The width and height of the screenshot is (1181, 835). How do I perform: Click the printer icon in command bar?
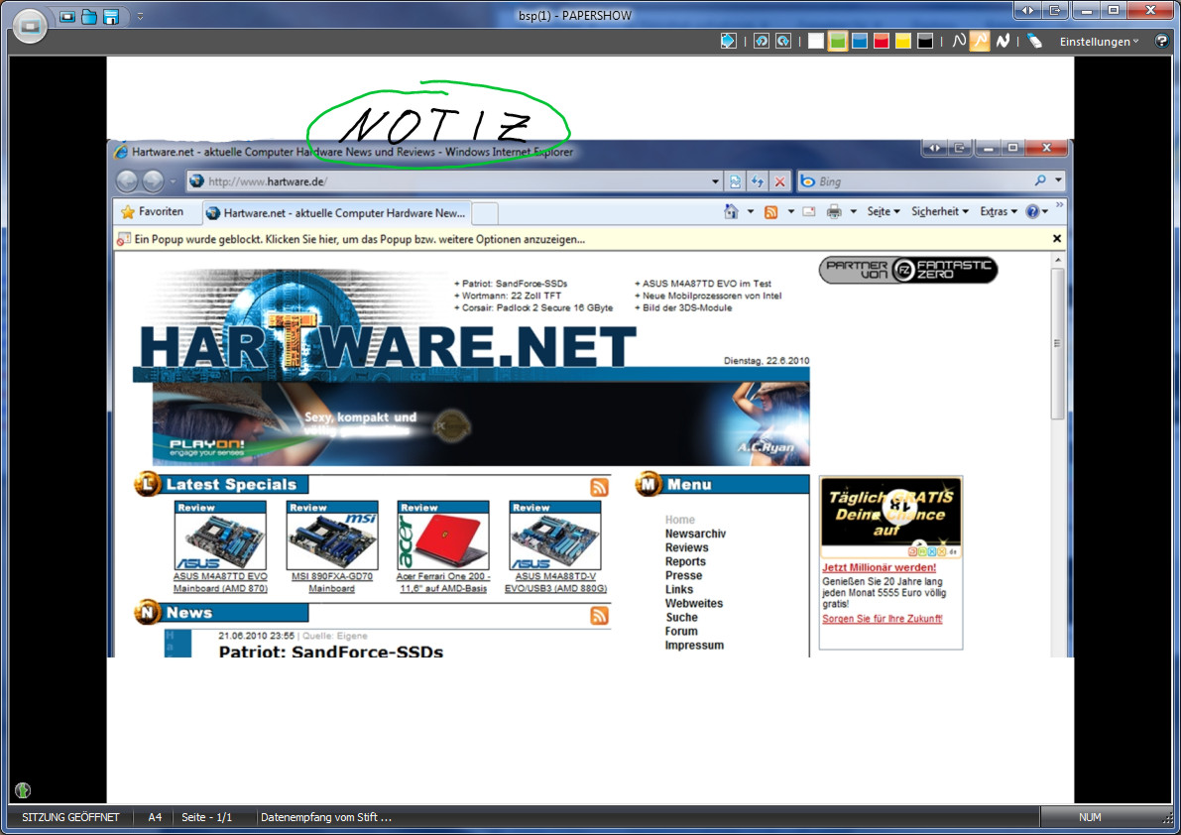click(834, 212)
